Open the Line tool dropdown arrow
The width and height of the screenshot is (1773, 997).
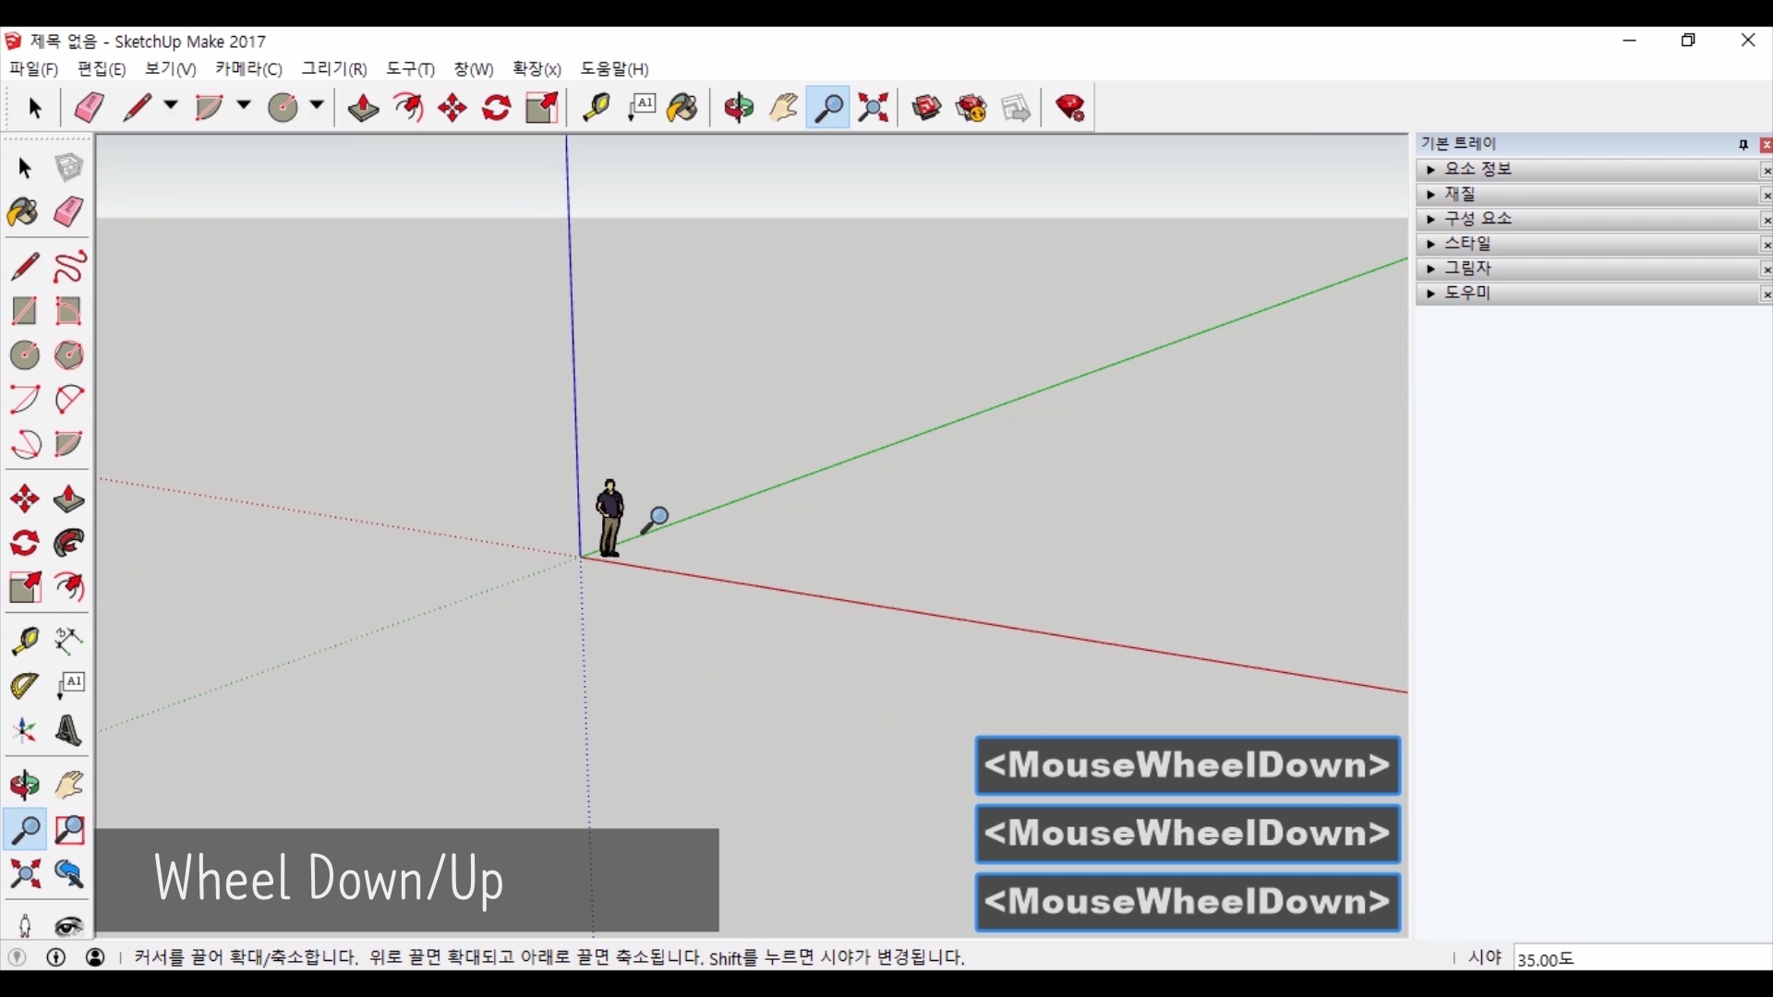click(x=171, y=105)
